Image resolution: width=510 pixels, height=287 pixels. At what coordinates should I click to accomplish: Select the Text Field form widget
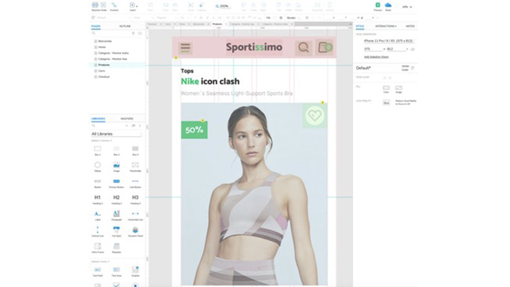tap(98, 271)
